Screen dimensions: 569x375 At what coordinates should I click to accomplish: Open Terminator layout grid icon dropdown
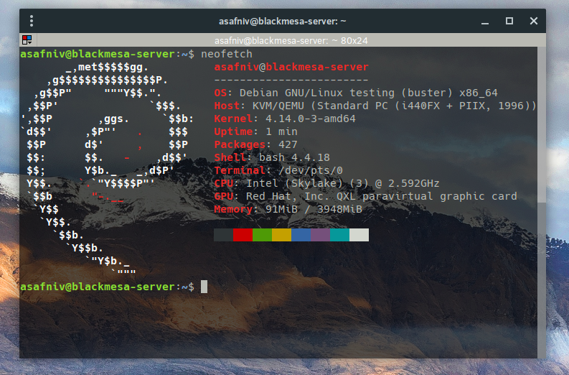pyautogui.click(x=27, y=40)
